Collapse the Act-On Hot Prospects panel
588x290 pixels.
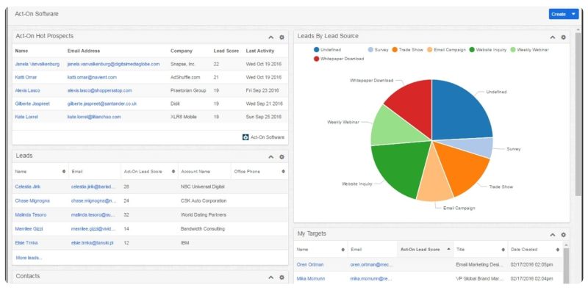click(271, 37)
